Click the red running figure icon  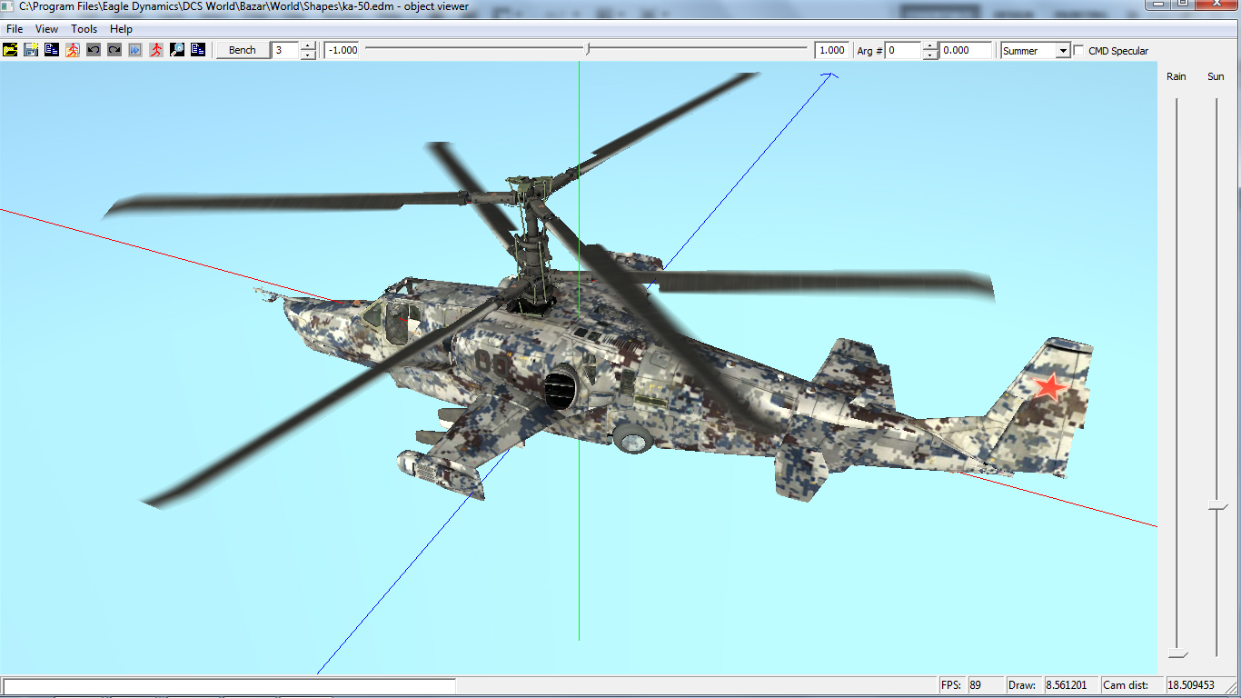click(156, 50)
